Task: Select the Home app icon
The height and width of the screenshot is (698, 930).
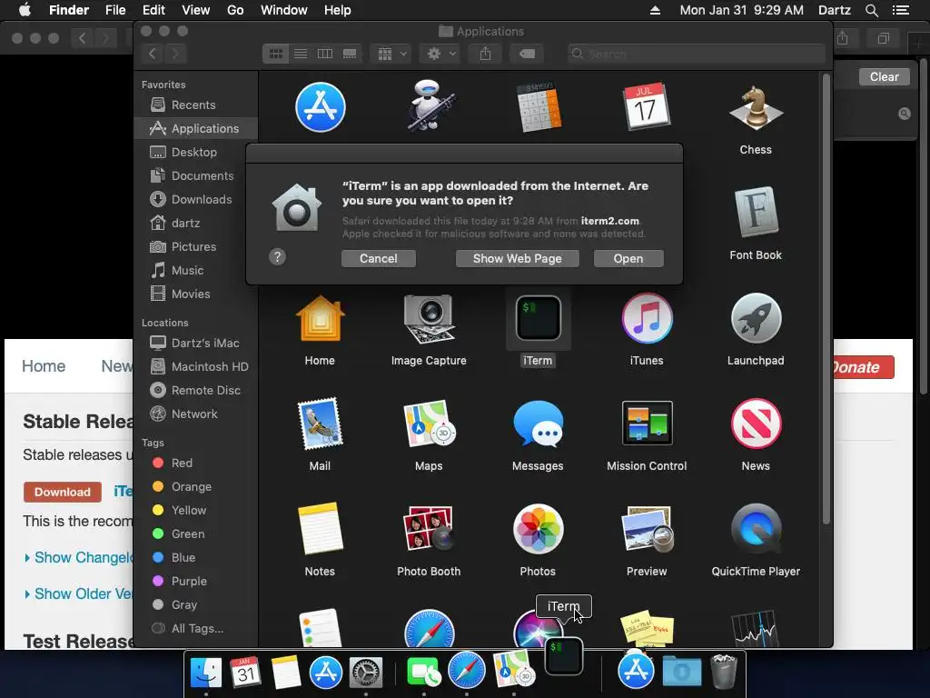Action: pos(321,319)
